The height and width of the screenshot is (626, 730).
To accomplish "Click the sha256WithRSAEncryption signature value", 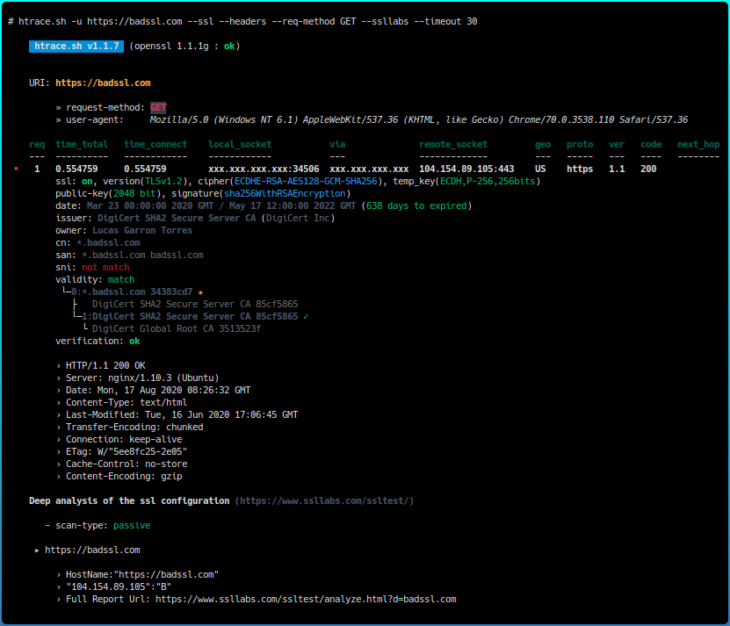I will click(285, 193).
